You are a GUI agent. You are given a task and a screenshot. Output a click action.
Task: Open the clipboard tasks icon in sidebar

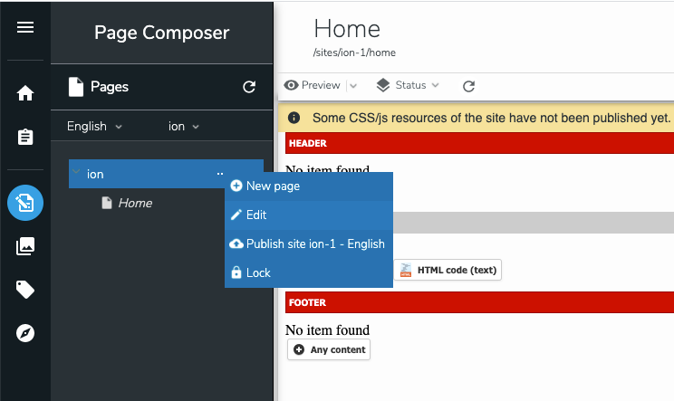click(x=25, y=137)
